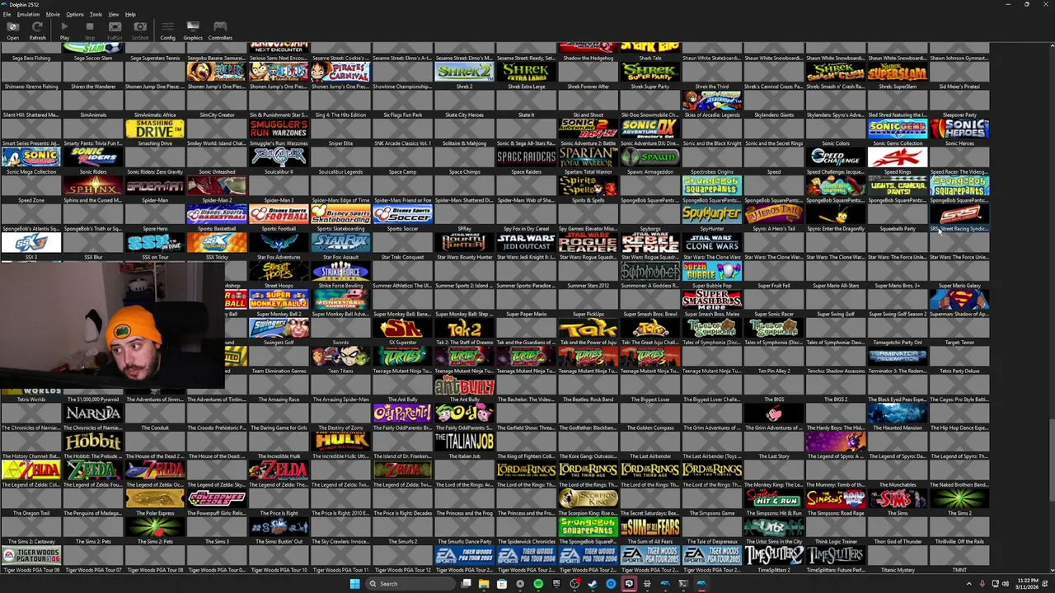Select The Simpsons Hit & Run cover
This screenshot has width=1055, height=593.
pyautogui.click(x=773, y=498)
